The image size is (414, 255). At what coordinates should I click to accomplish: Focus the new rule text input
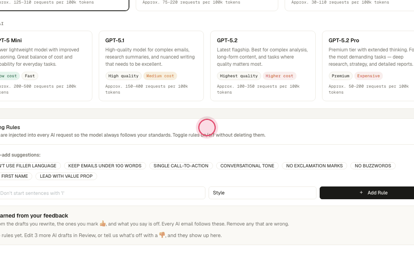(102, 193)
